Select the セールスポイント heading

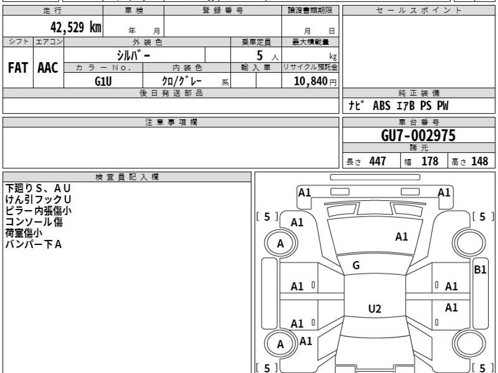click(x=419, y=11)
